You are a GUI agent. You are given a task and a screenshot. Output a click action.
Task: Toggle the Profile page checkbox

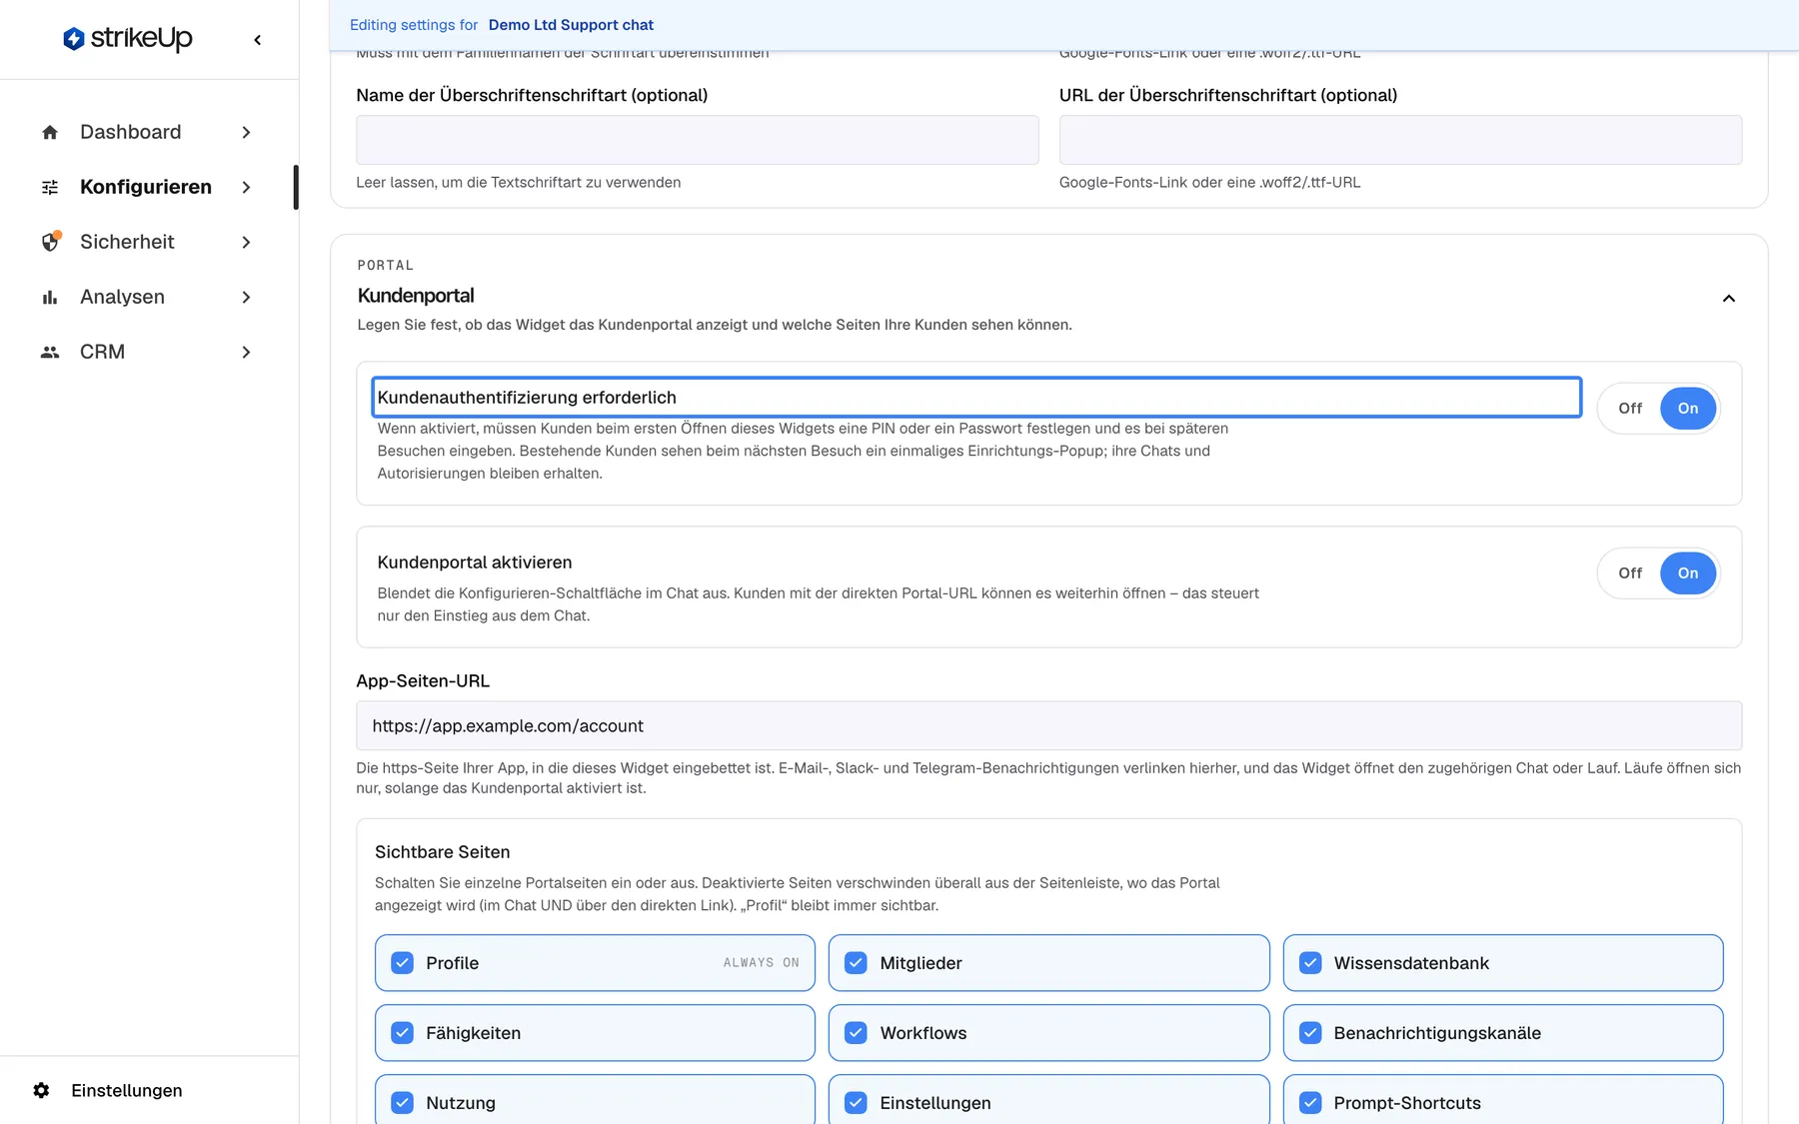[402, 963]
